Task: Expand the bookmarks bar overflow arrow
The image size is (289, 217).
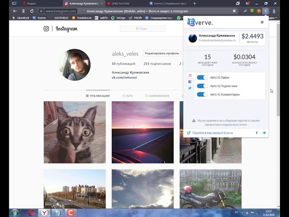Action: (276, 18)
